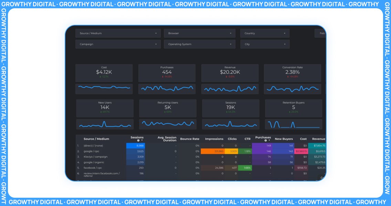
Task: Sort table by Bounce Rate column header
Action: [190, 139]
